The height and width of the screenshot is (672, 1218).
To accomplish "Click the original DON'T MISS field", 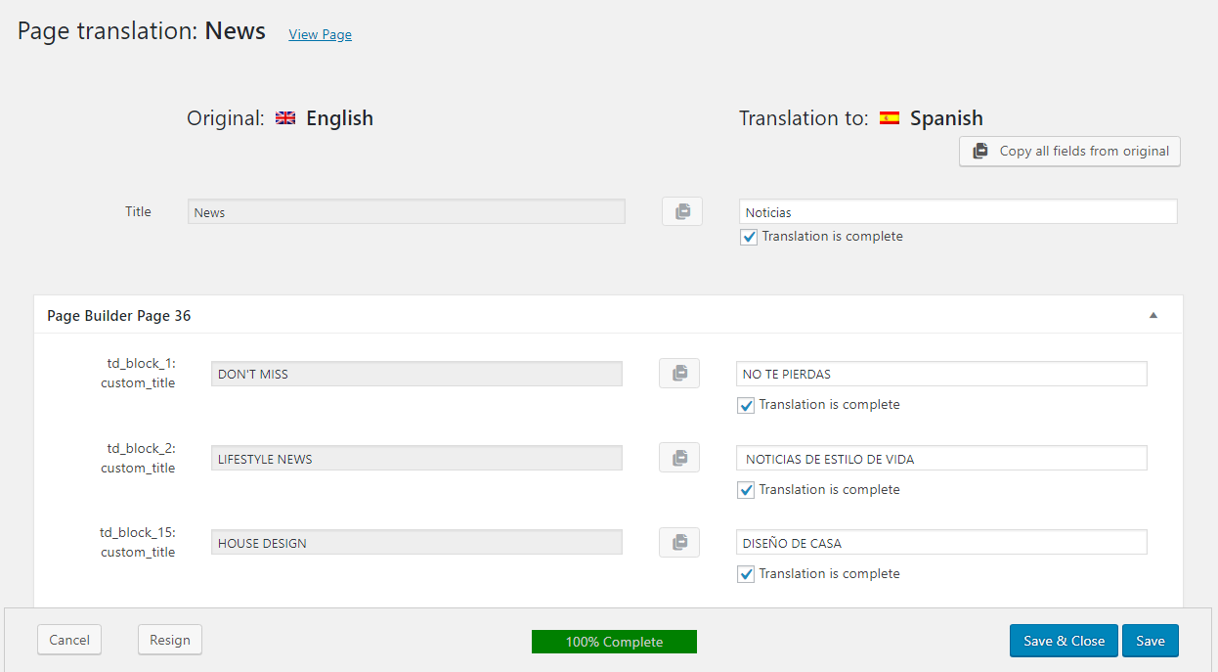I will [416, 374].
